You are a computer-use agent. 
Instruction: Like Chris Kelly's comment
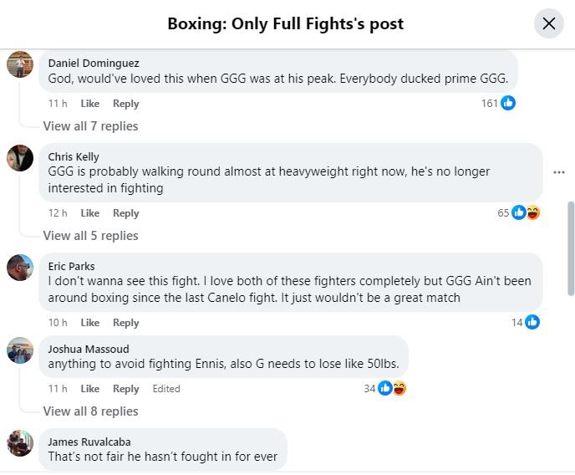click(89, 213)
